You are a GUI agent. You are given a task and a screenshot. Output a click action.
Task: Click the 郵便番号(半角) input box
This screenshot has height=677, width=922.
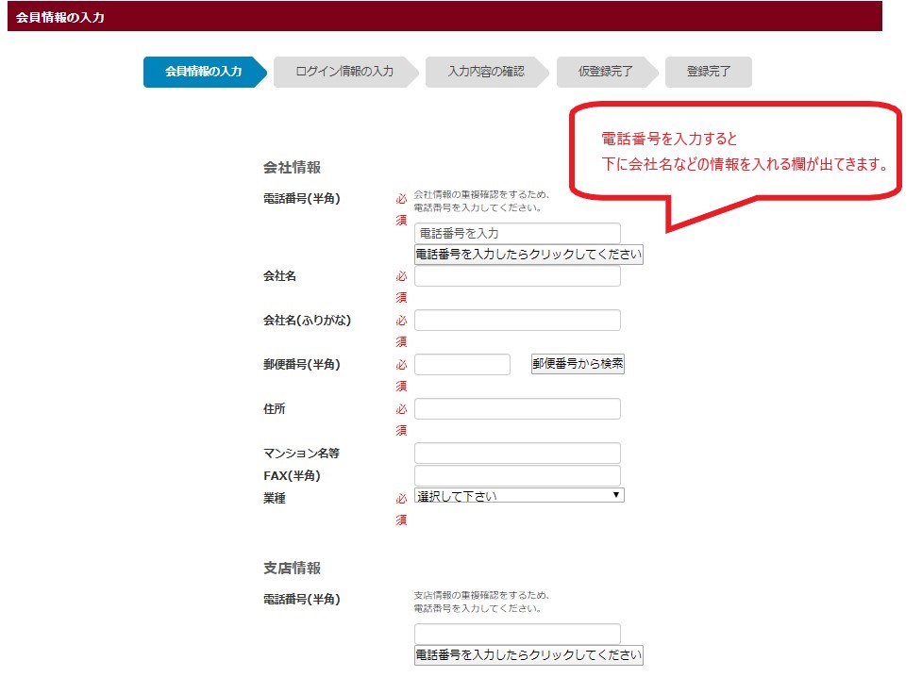pos(461,365)
